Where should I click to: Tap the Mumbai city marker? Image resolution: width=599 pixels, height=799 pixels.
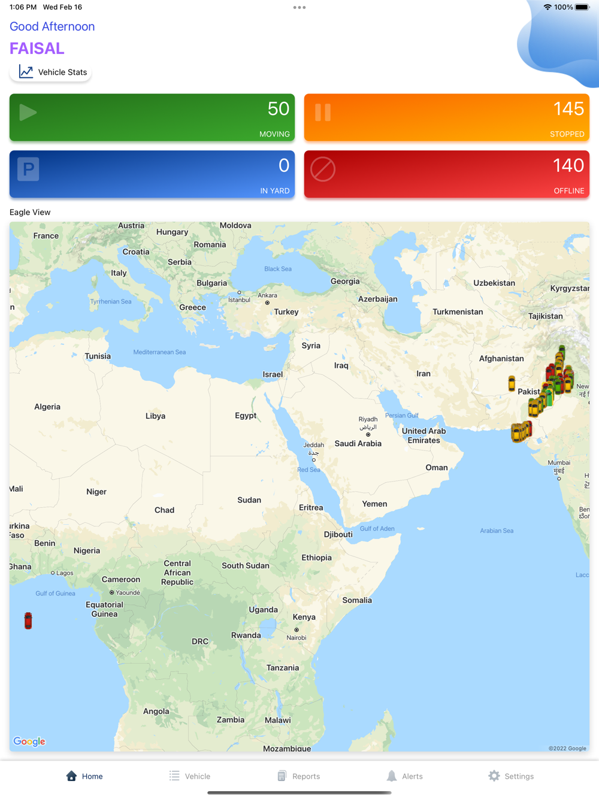pyautogui.click(x=559, y=479)
